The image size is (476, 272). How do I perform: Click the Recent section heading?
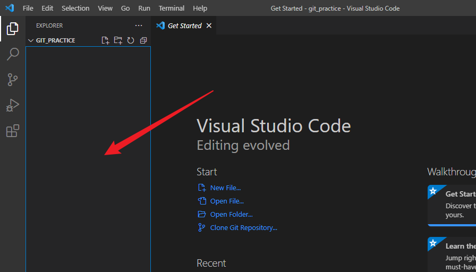tap(211, 263)
